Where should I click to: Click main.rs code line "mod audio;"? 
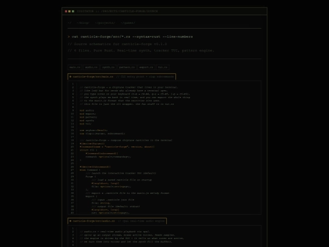tap(87, 110)
